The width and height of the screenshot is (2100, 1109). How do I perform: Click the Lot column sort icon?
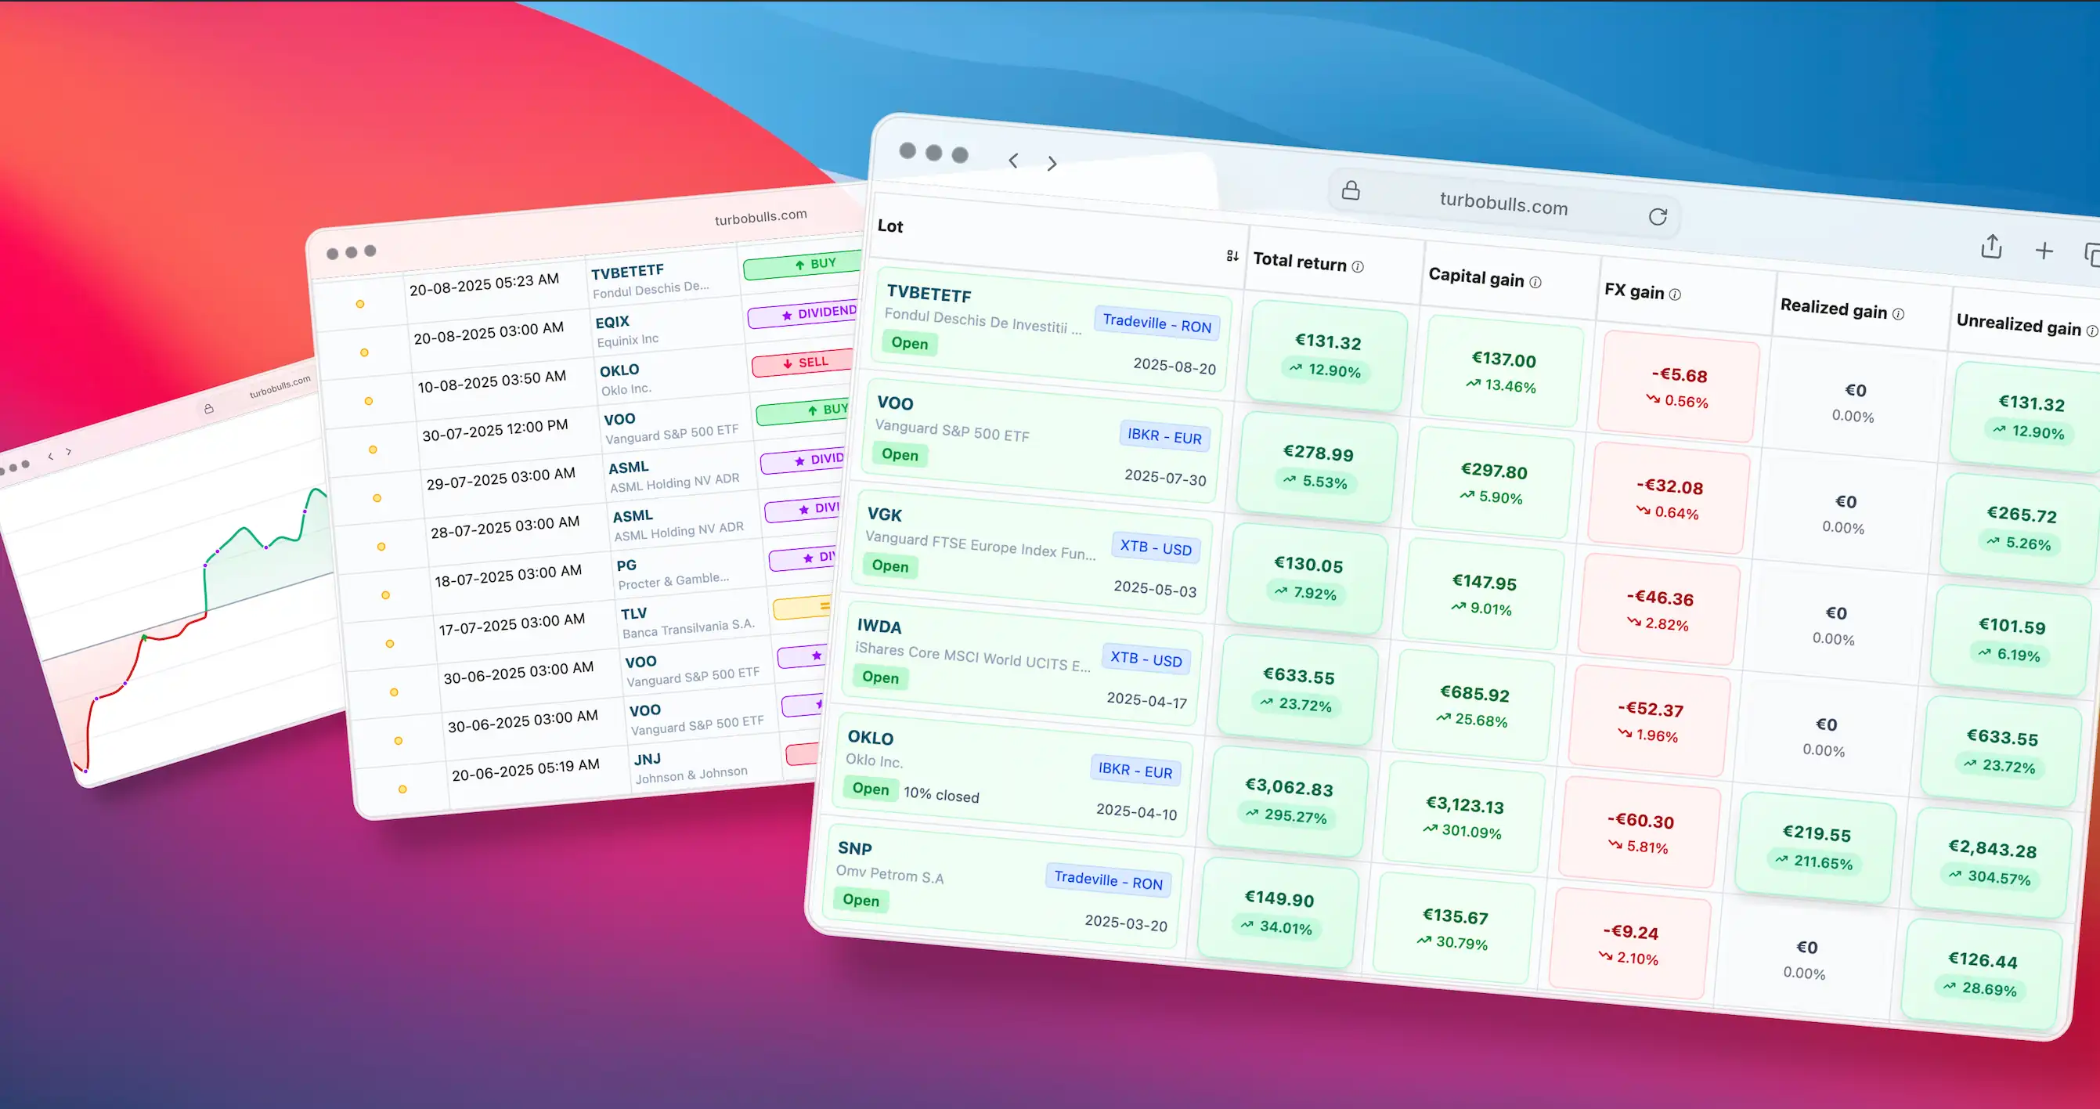coord(1232,256)
